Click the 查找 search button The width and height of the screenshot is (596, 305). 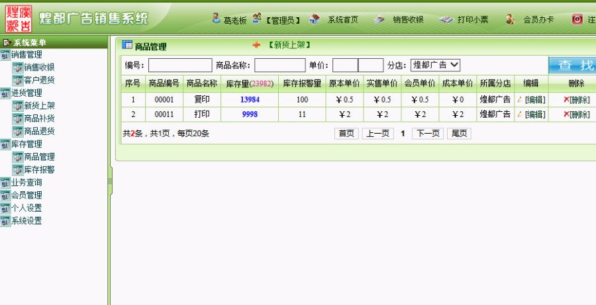(572, 65)
